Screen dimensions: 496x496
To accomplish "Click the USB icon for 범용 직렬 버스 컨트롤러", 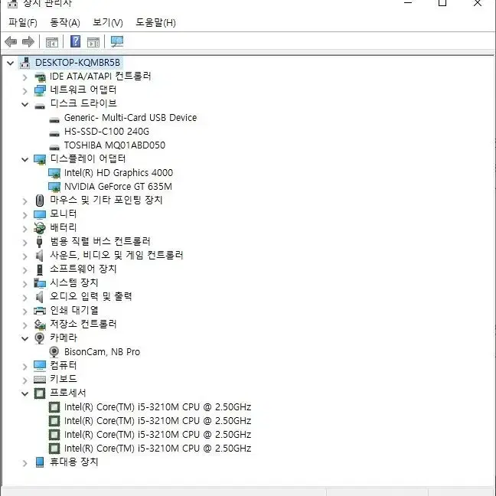I will click(40, 242).
